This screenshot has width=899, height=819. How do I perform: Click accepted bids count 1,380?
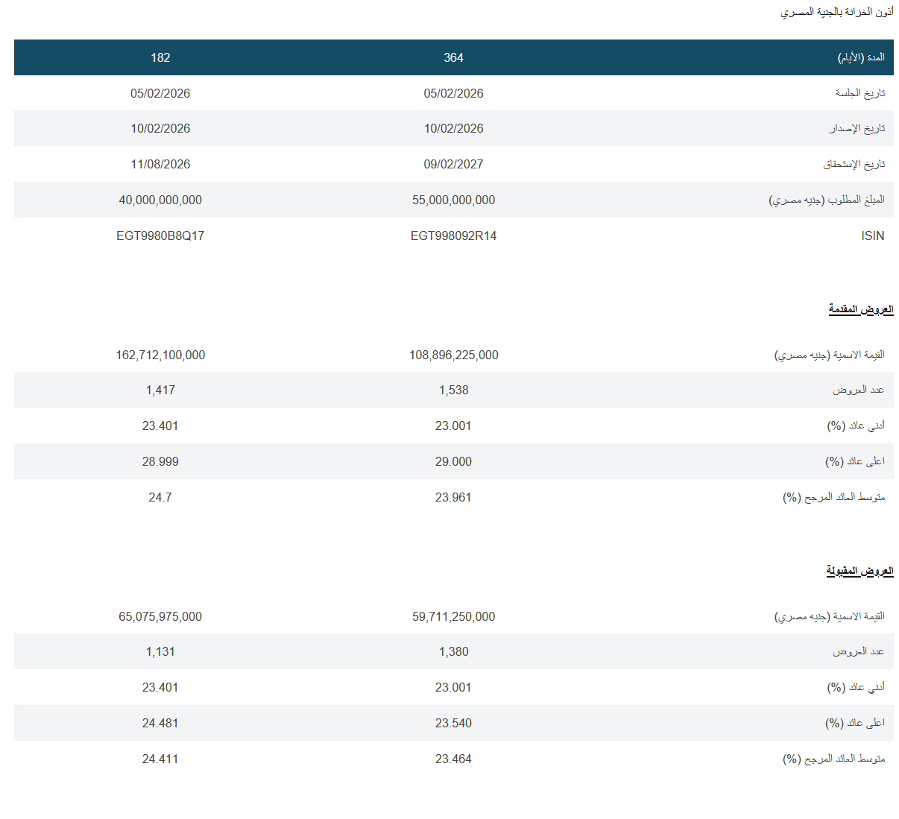[453, 651]
